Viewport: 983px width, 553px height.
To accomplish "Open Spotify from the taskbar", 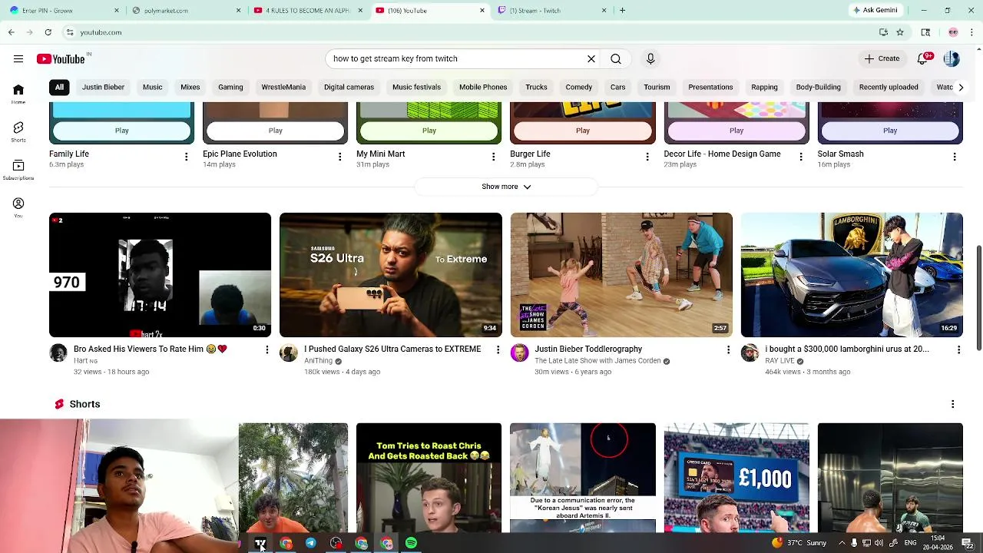I will pos(412,543).
